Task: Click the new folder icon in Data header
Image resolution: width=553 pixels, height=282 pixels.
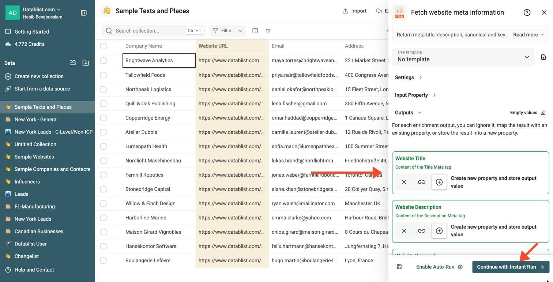Action: point(86,63)
